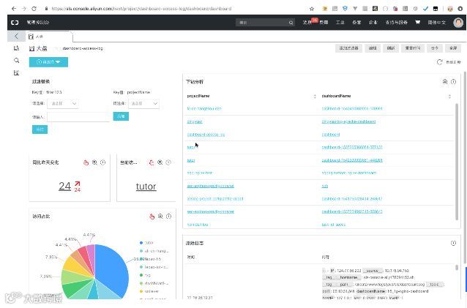Click the zoom icon on 访问占比 pie panel

pos(160,217)
